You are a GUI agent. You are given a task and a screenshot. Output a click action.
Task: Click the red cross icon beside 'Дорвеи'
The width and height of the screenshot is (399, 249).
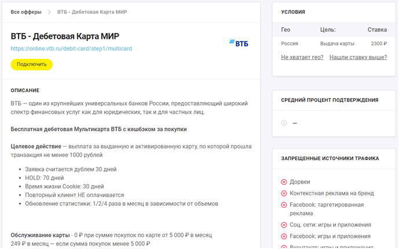click(284, 182)
